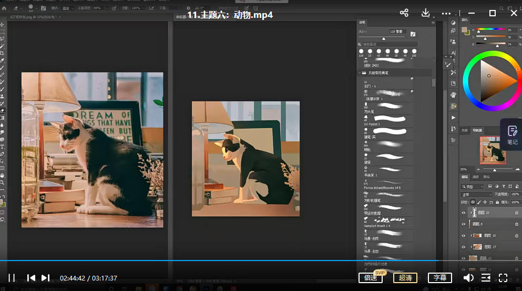Pause the video playback

point(12,278)
